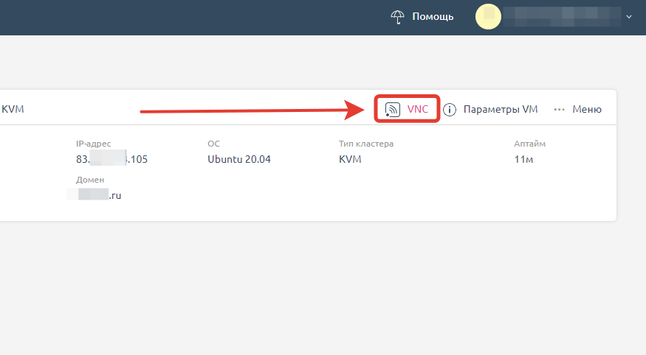Viewport: 646px width, 355px height.
Task: Open the VNC console icon
Action: click(392, 109)
